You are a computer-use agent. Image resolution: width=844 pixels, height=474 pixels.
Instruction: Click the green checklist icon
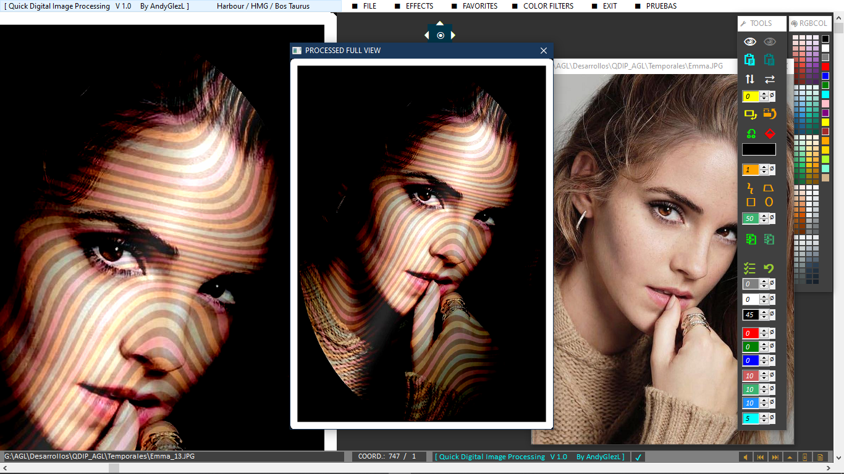[750, 268]
